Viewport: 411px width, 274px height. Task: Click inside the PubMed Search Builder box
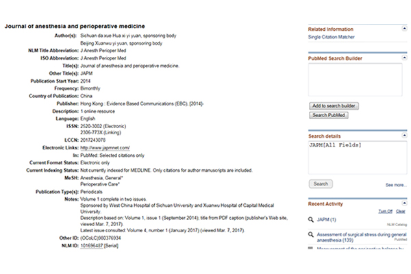click(355, 79)
